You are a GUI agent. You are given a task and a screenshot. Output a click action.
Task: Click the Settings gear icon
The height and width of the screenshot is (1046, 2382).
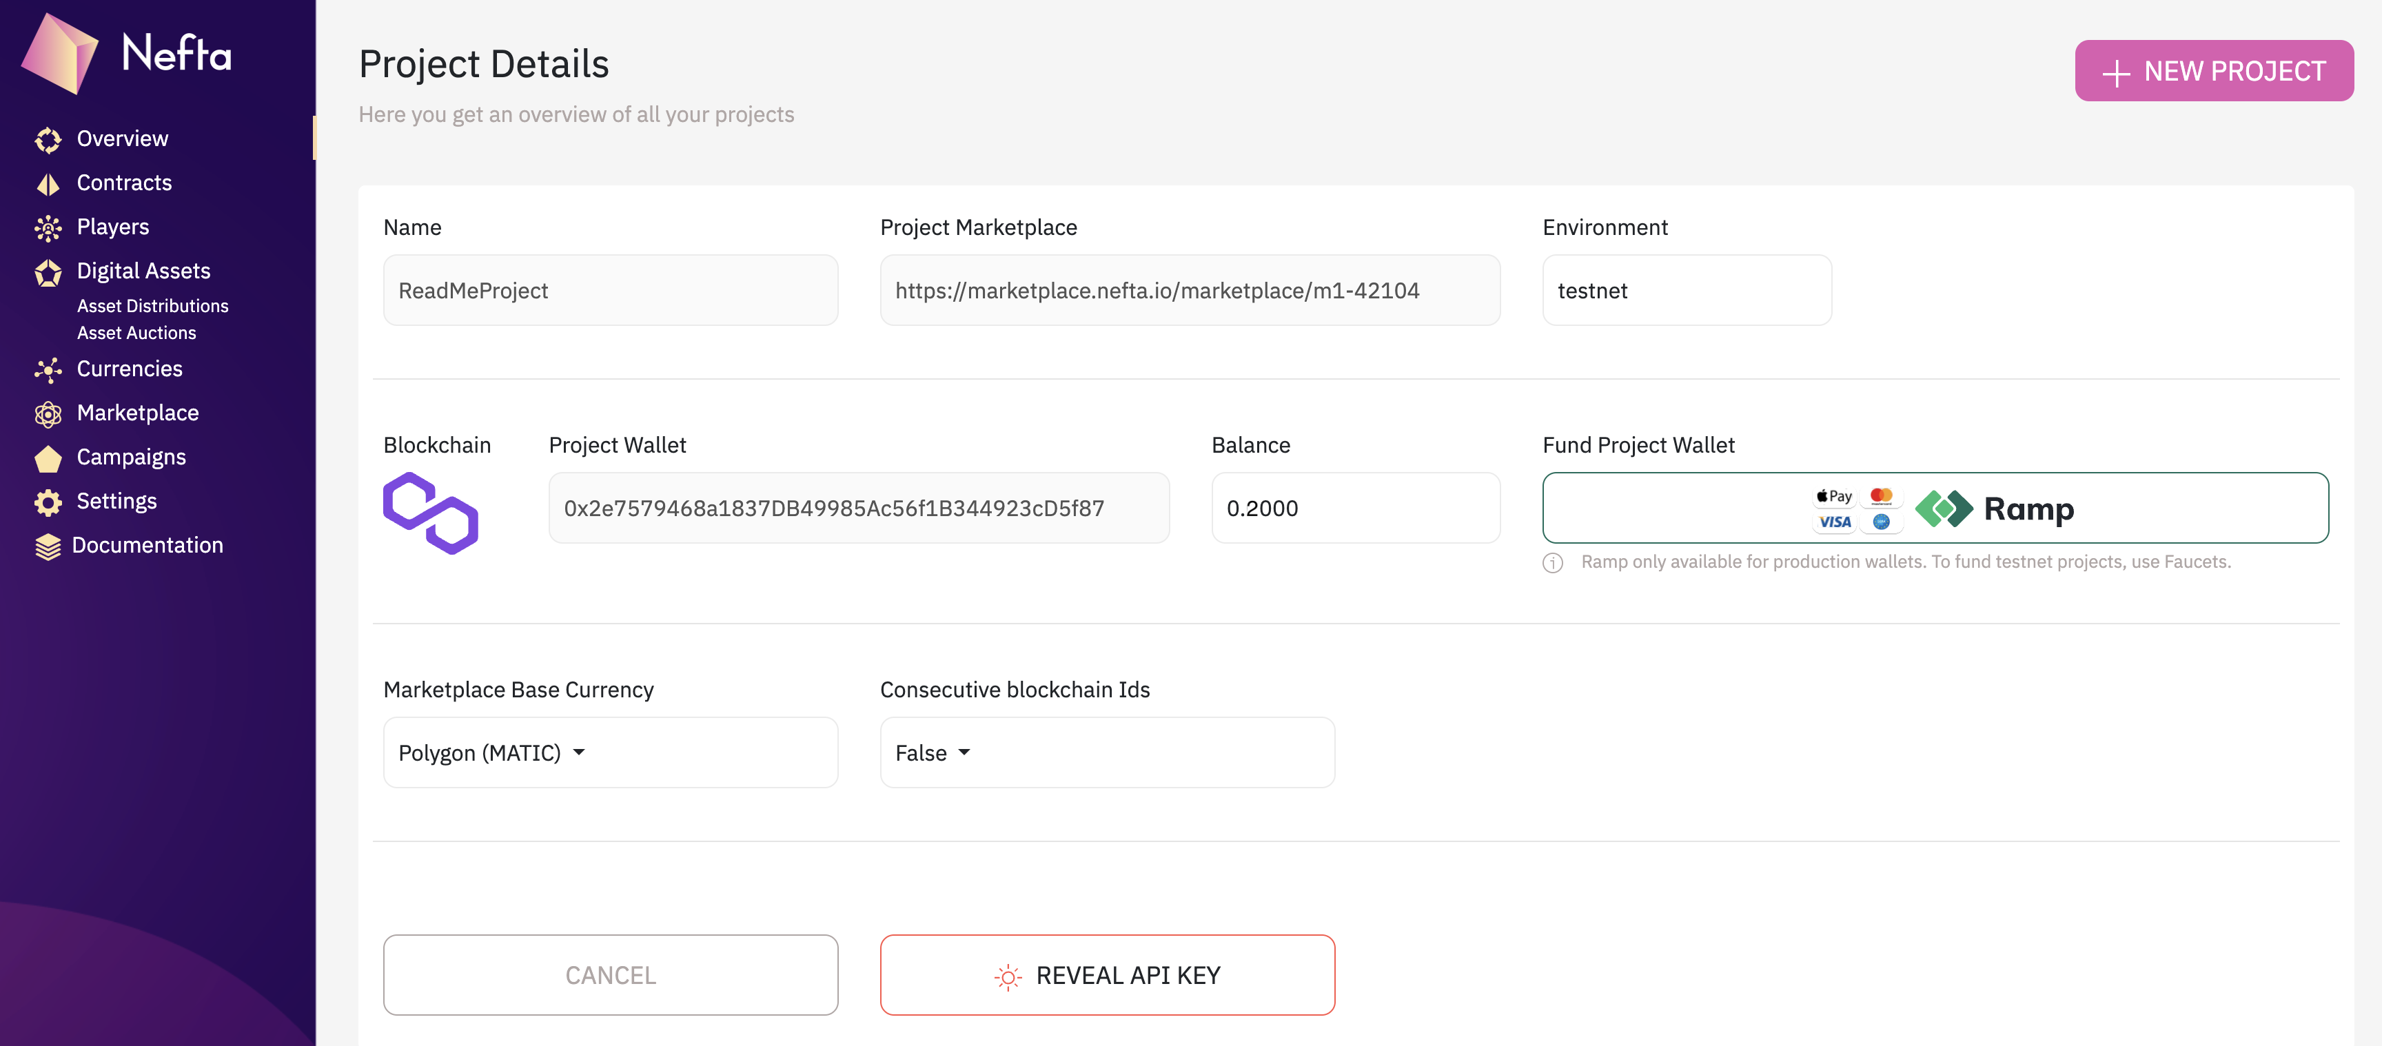pyautogui.click(x=48, y=502)
